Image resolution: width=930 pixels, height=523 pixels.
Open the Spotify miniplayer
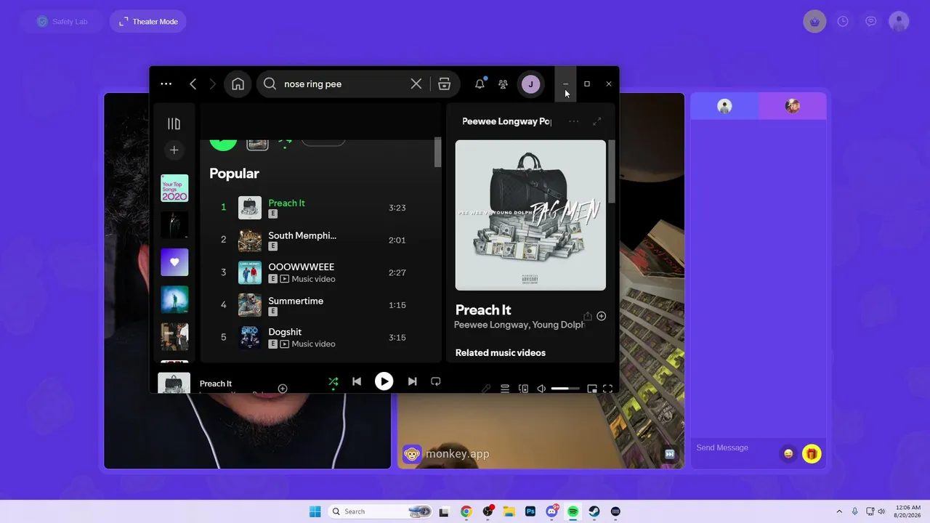[x=592, y=389]
